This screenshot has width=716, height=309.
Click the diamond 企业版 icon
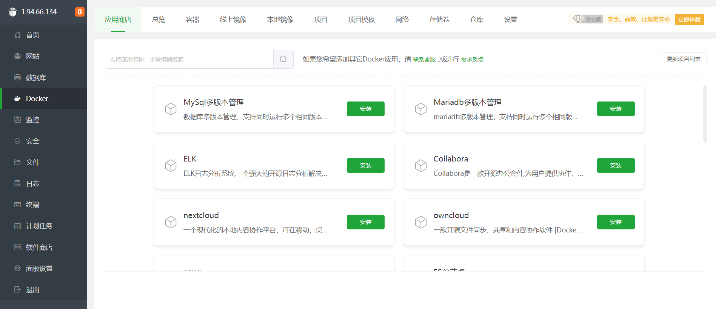click(578, 19)
